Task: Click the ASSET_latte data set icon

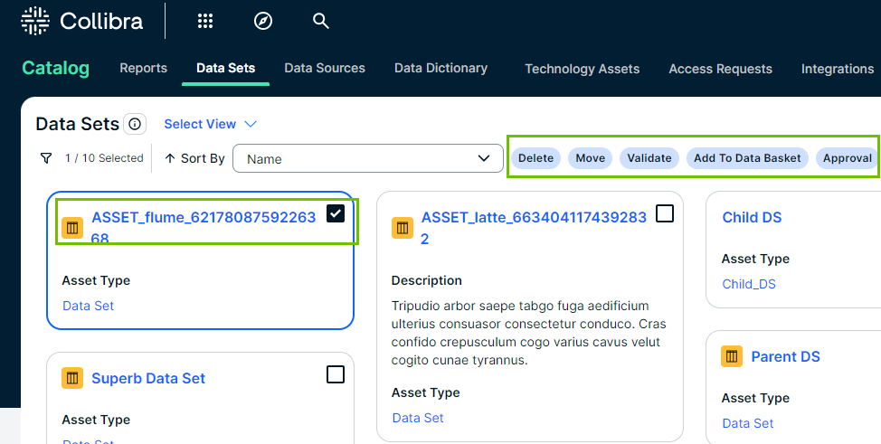Action: pos(403,228)
